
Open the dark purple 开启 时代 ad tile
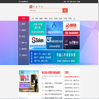click(71, 43)
